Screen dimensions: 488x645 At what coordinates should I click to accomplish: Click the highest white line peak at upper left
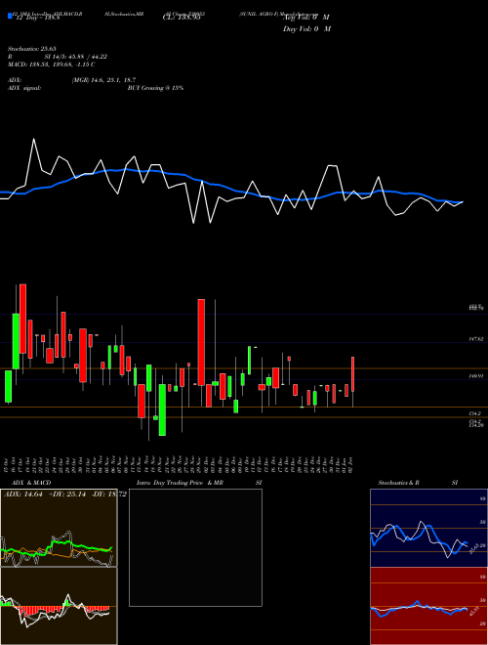coord(34,140)
